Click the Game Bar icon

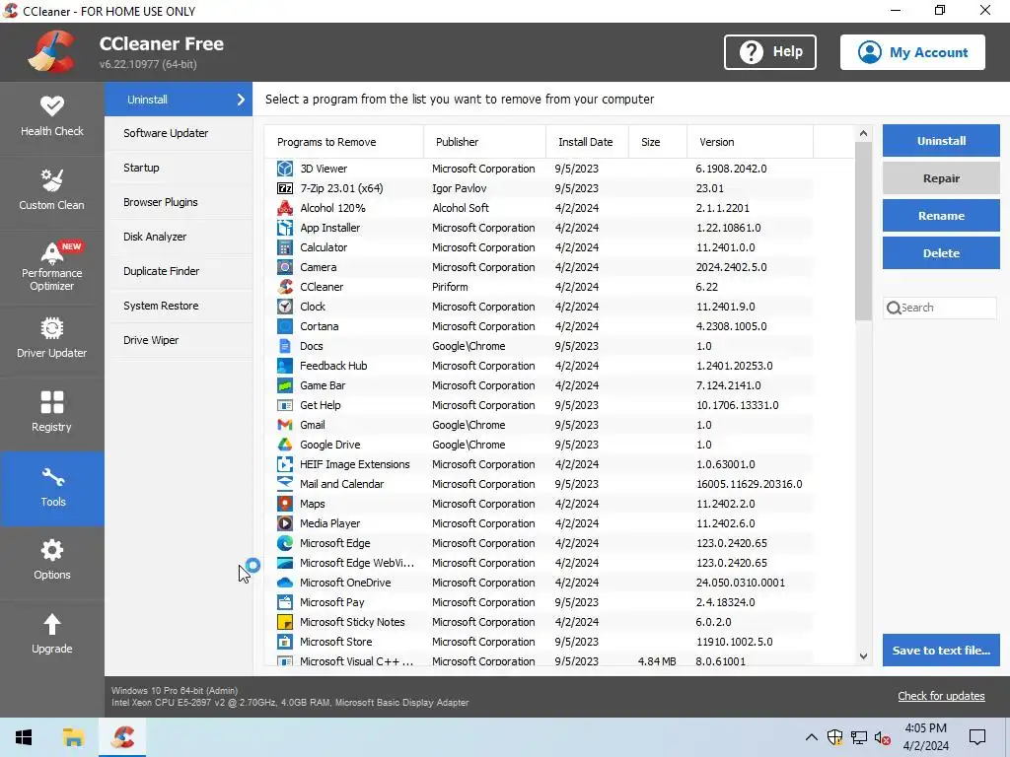click(x=285, y=385)
